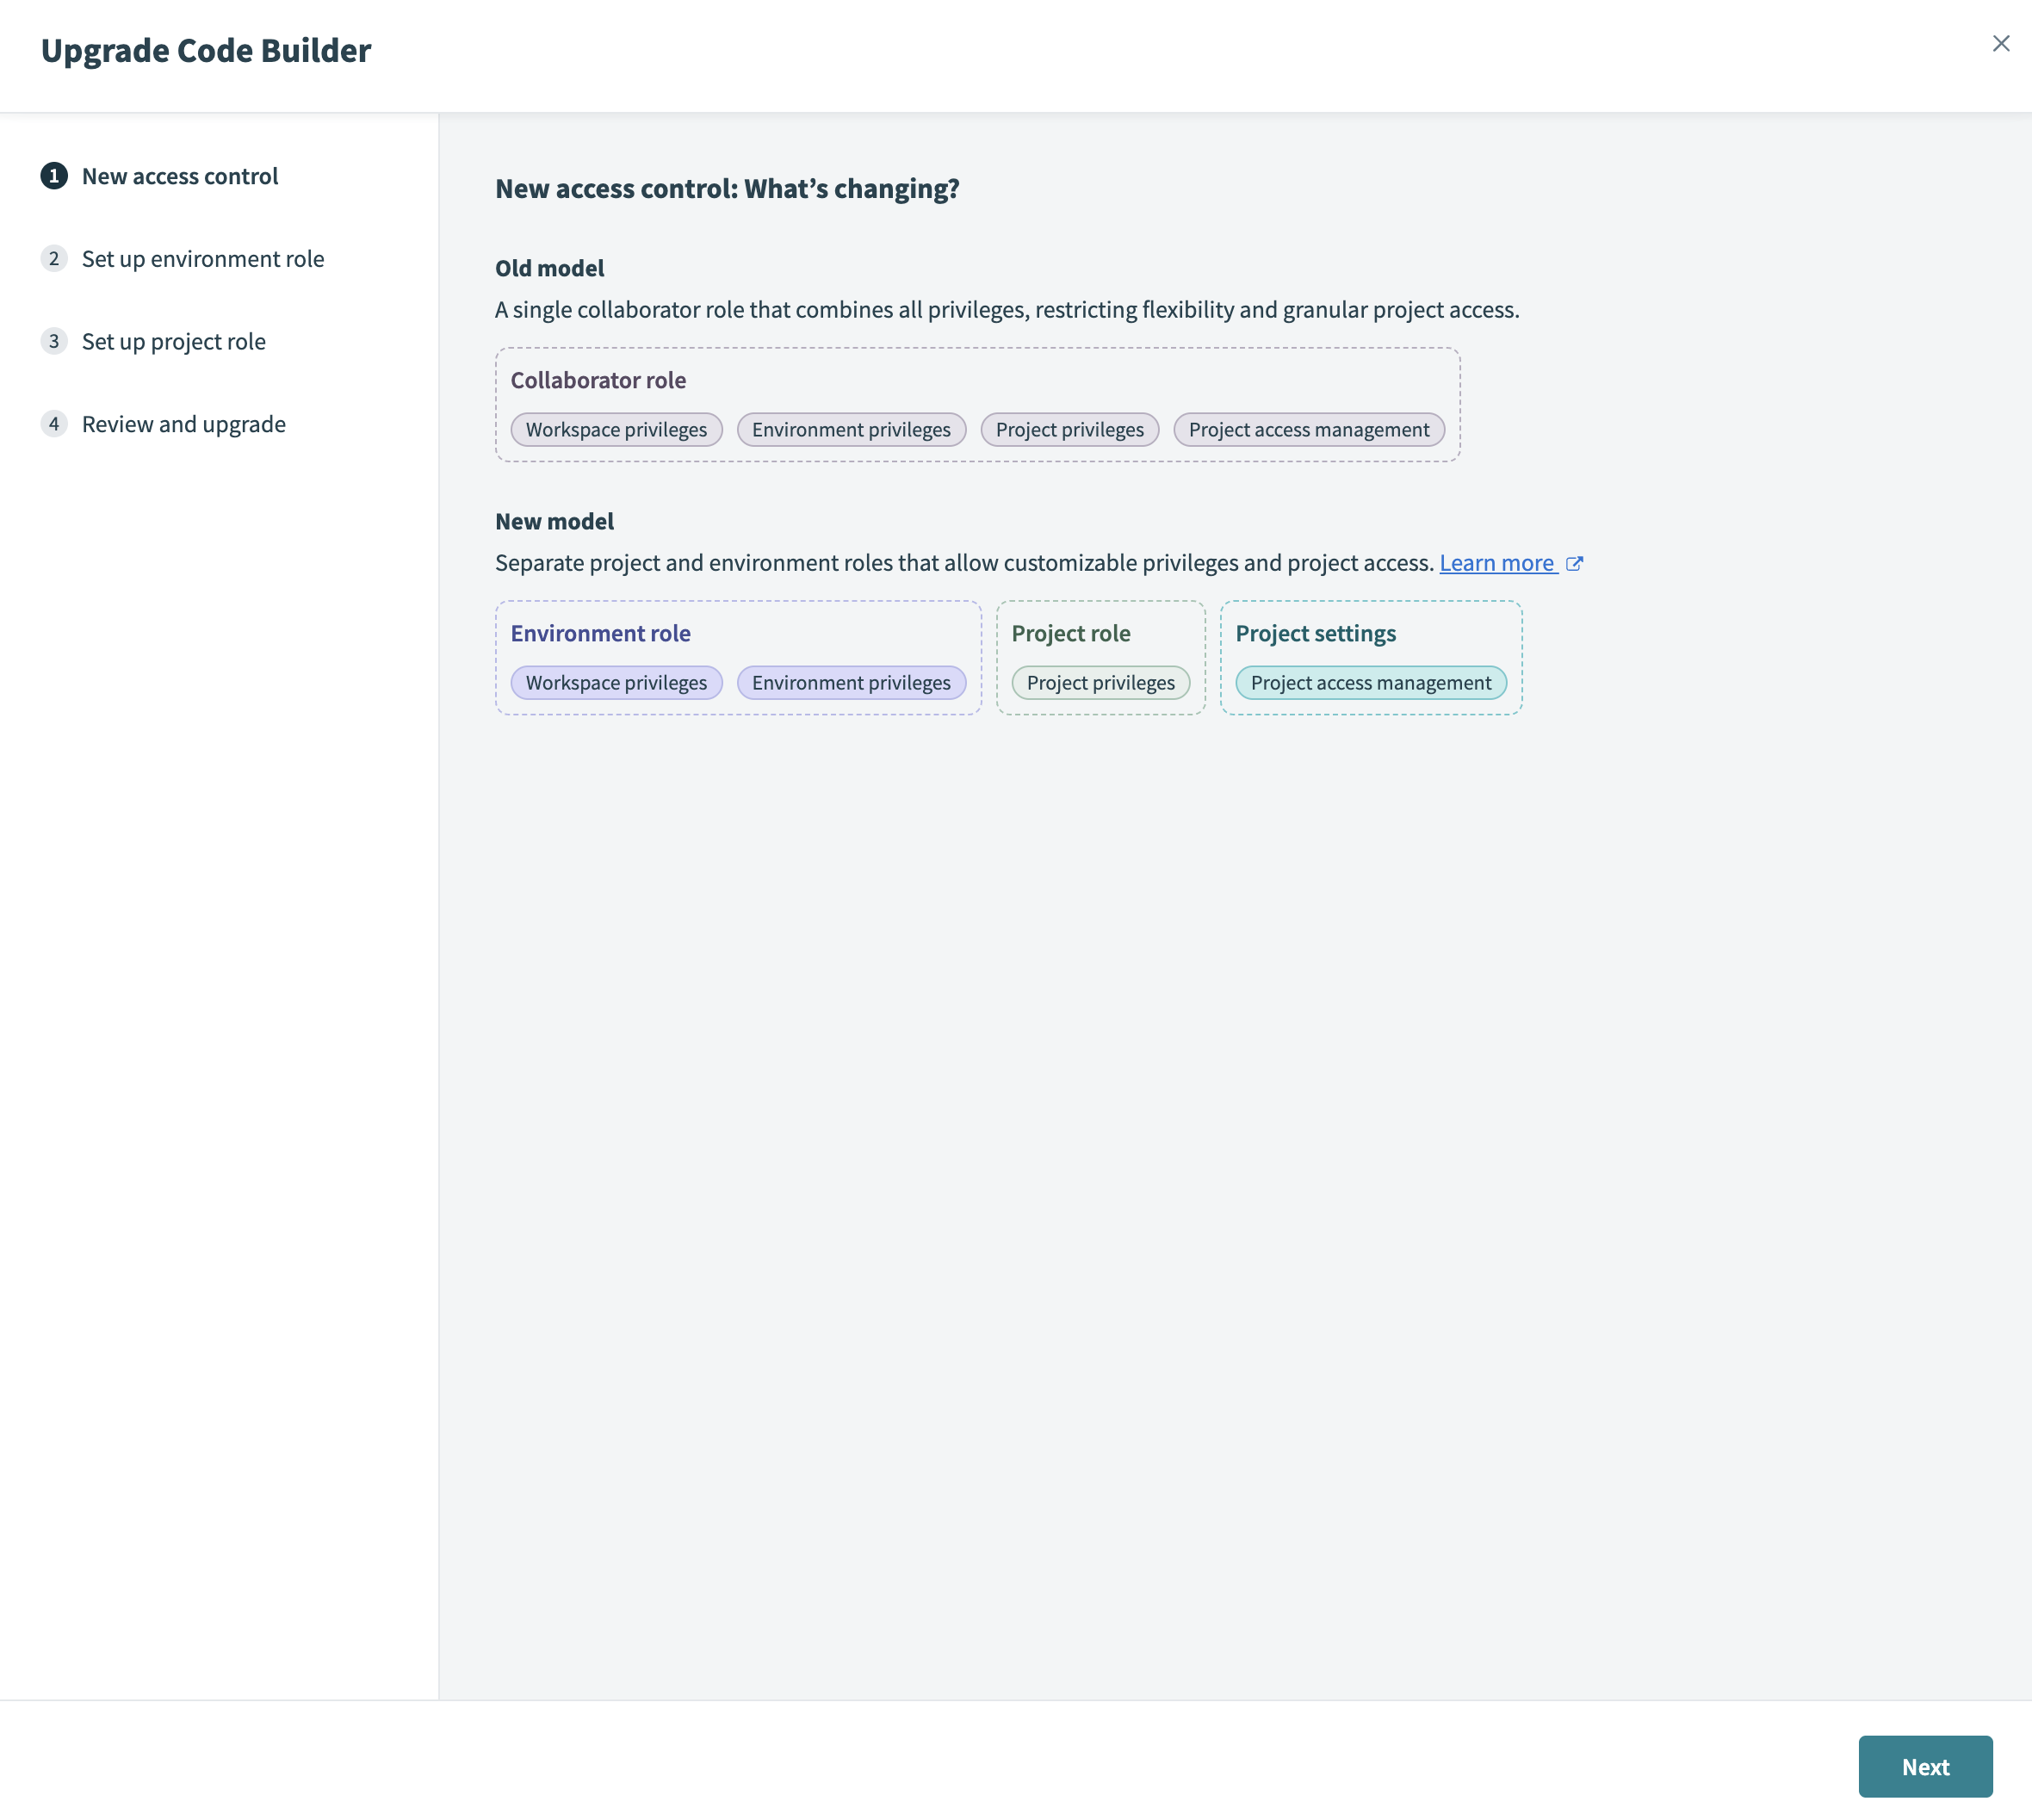Select step 1 numbered circle icon

pyautogui.click(x=54, y=176)
